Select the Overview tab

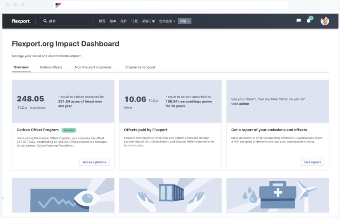[x=21, y=67]
